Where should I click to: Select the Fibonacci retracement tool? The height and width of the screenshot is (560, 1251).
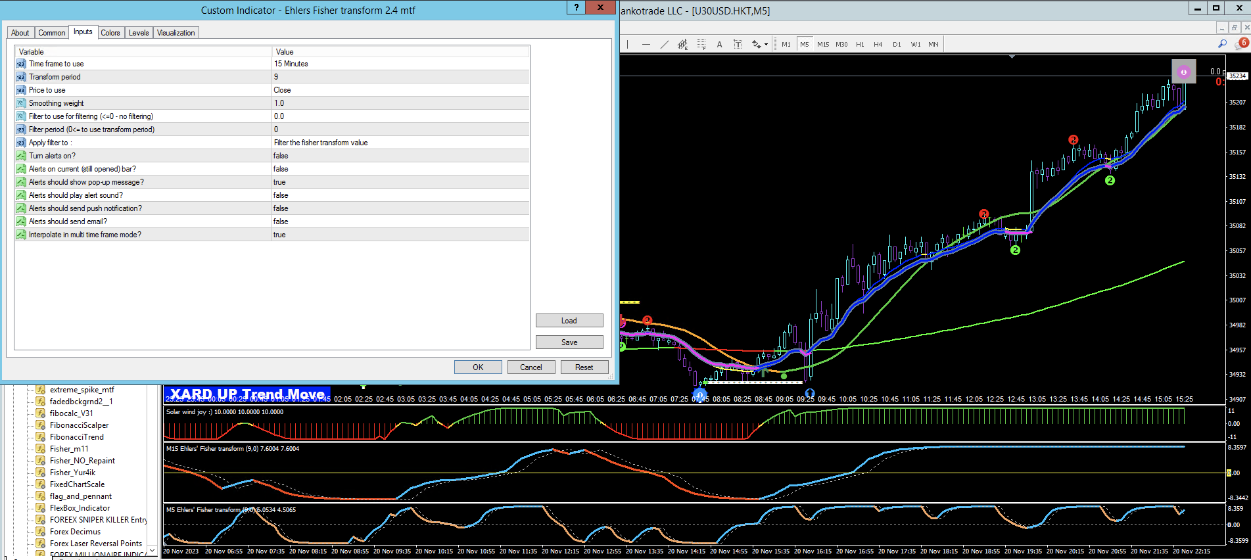coord(701,45)
